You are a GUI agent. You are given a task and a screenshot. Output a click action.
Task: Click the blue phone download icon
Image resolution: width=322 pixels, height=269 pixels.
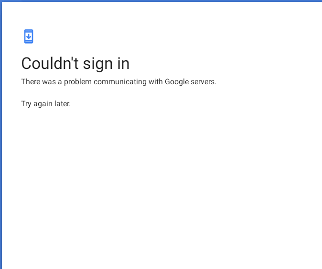(29, 36)
